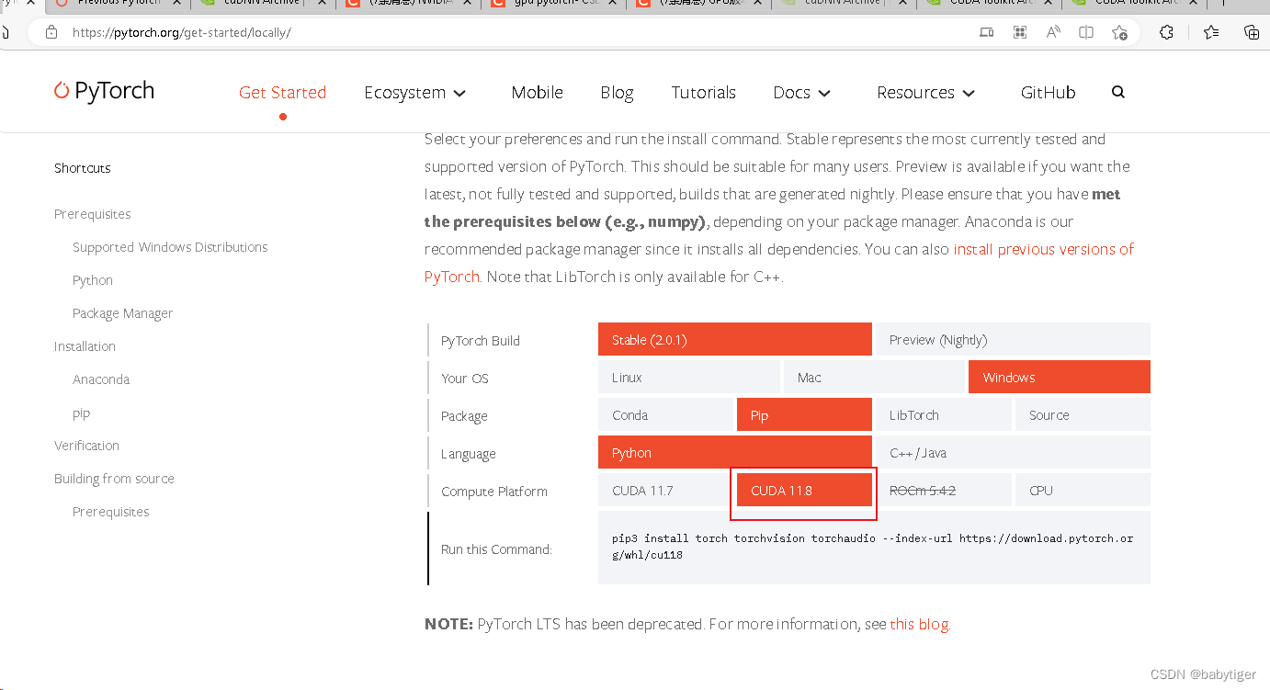Screen dimensions: 1270x690
Task: Click the pip3 install command text
Action: tap(873, 547)
